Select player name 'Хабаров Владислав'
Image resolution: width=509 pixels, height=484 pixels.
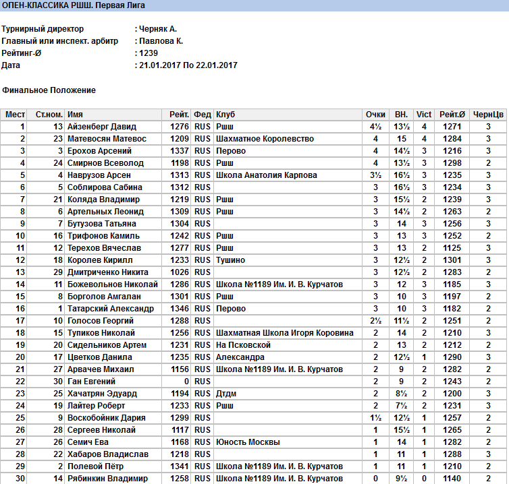tap(108, 454)
